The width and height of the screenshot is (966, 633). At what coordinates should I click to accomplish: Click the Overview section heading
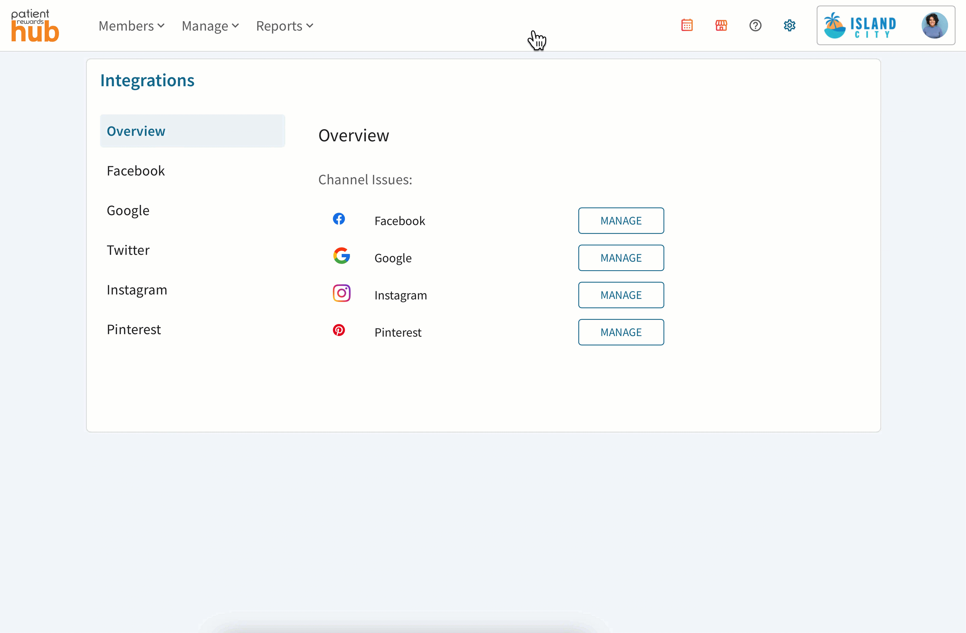pos(354,136)
